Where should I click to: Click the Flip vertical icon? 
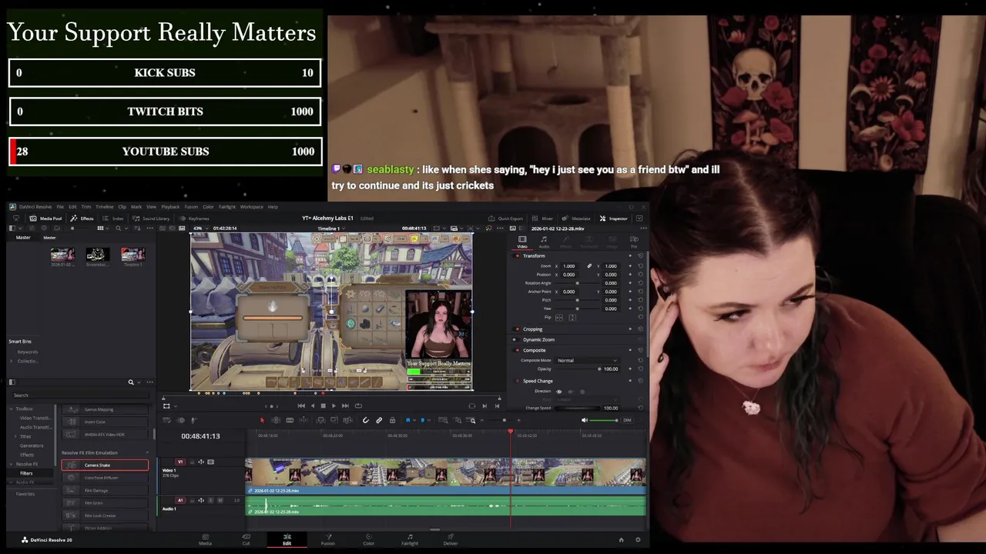tap(572, 318)
